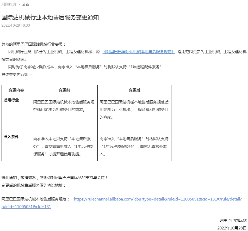Click the article title 国际站机械行业本地售后服务变更通知
The image size is (248, 231).
[50, 17]
